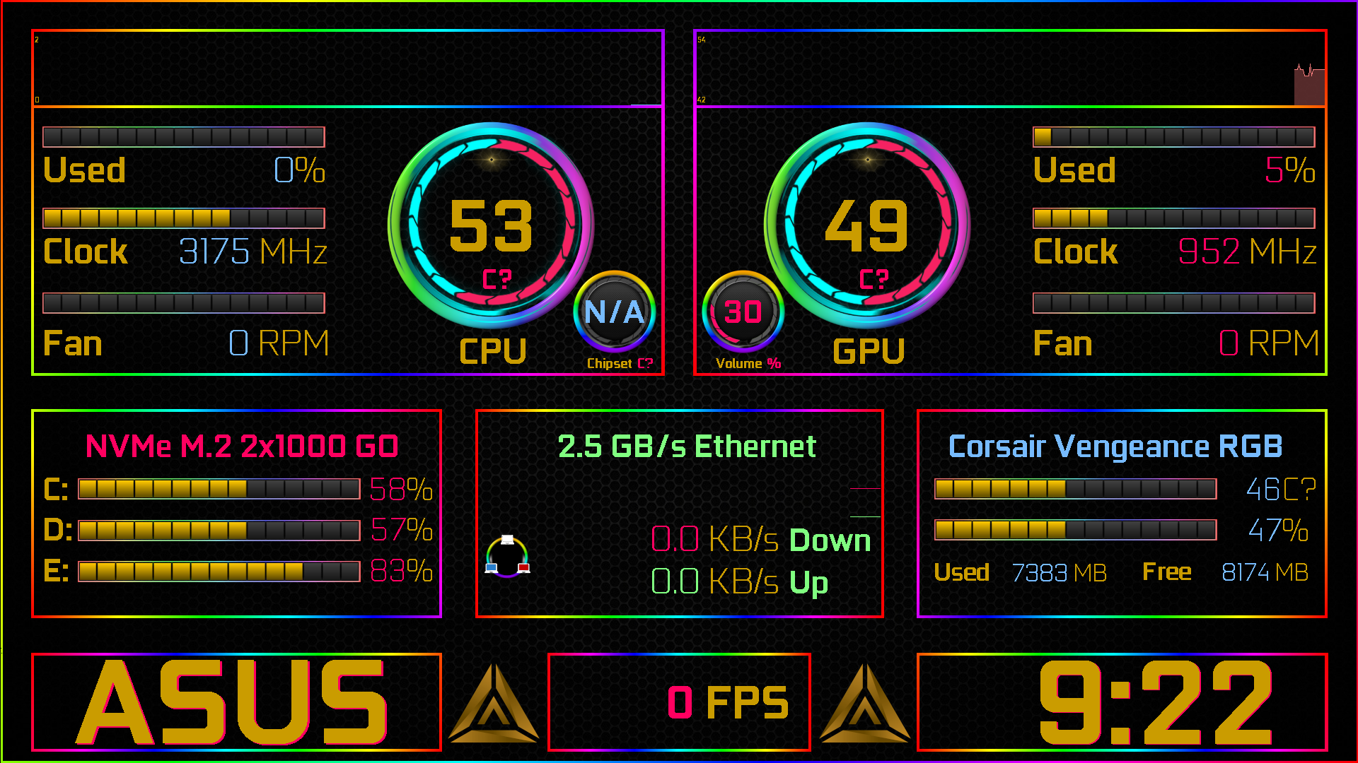Click the 2.5 GB/s Ethernet title
The width and height of the screenshot is (1358, 763).
point(687,446)
